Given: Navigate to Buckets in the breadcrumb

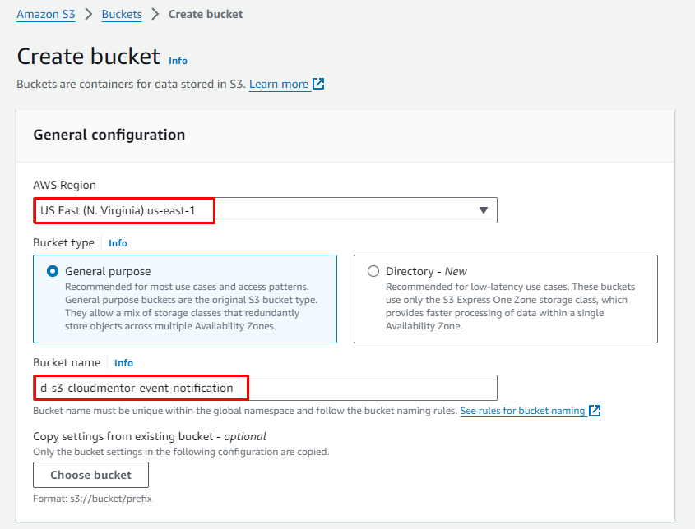Looking at the screenshot, I should [122, 14].
